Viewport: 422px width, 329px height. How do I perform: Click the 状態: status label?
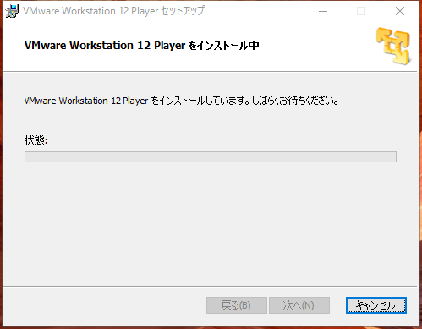(36, 140)
